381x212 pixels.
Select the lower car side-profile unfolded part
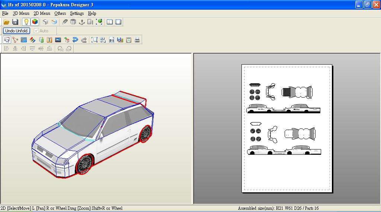284,150
